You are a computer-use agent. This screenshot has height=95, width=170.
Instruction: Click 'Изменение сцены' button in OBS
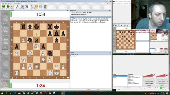(x=149, y=81)
